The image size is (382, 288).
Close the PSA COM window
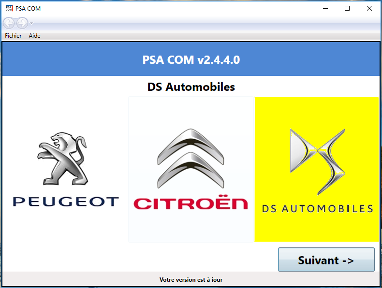(369, 9)
